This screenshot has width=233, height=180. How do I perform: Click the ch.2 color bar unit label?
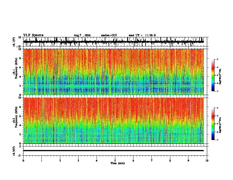click(220, 125)
